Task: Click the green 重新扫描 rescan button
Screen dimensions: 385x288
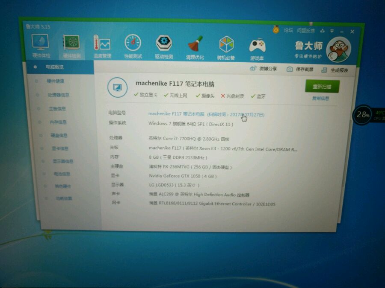Action: click(322, 87)
